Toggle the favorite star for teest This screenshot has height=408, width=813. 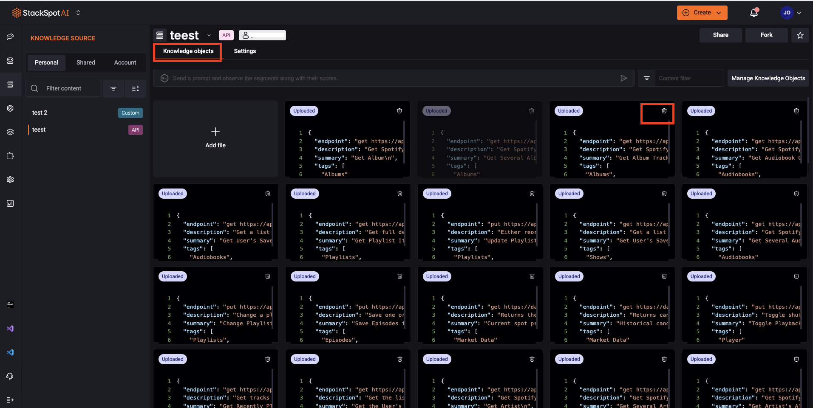tap(800, 35)
